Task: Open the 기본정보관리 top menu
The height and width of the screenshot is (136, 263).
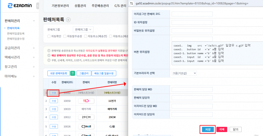Action: (60, 6)
